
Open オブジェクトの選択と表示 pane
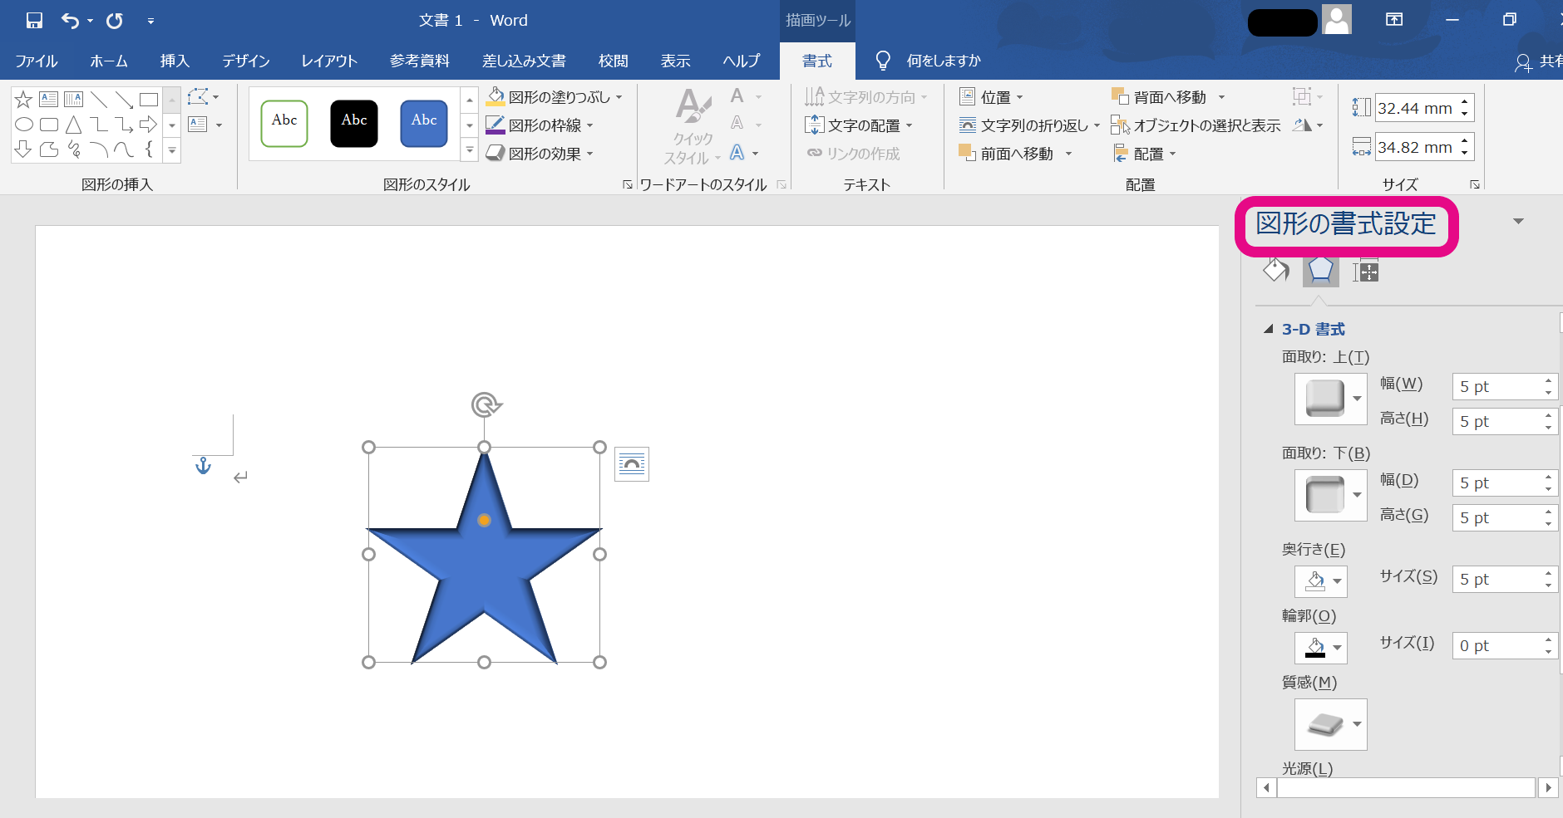[x=1196, y=125]
